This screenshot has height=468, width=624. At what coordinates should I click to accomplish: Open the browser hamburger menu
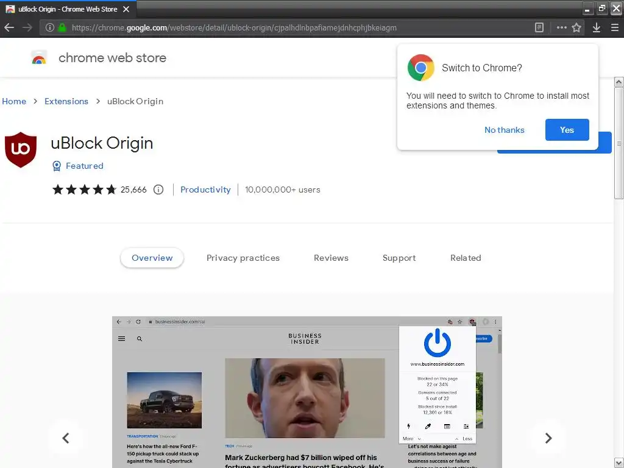pyautogui.click(x=614, y=27)
